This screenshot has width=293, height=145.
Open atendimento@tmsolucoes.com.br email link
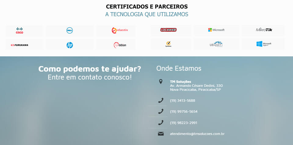[x=197, y=134]
